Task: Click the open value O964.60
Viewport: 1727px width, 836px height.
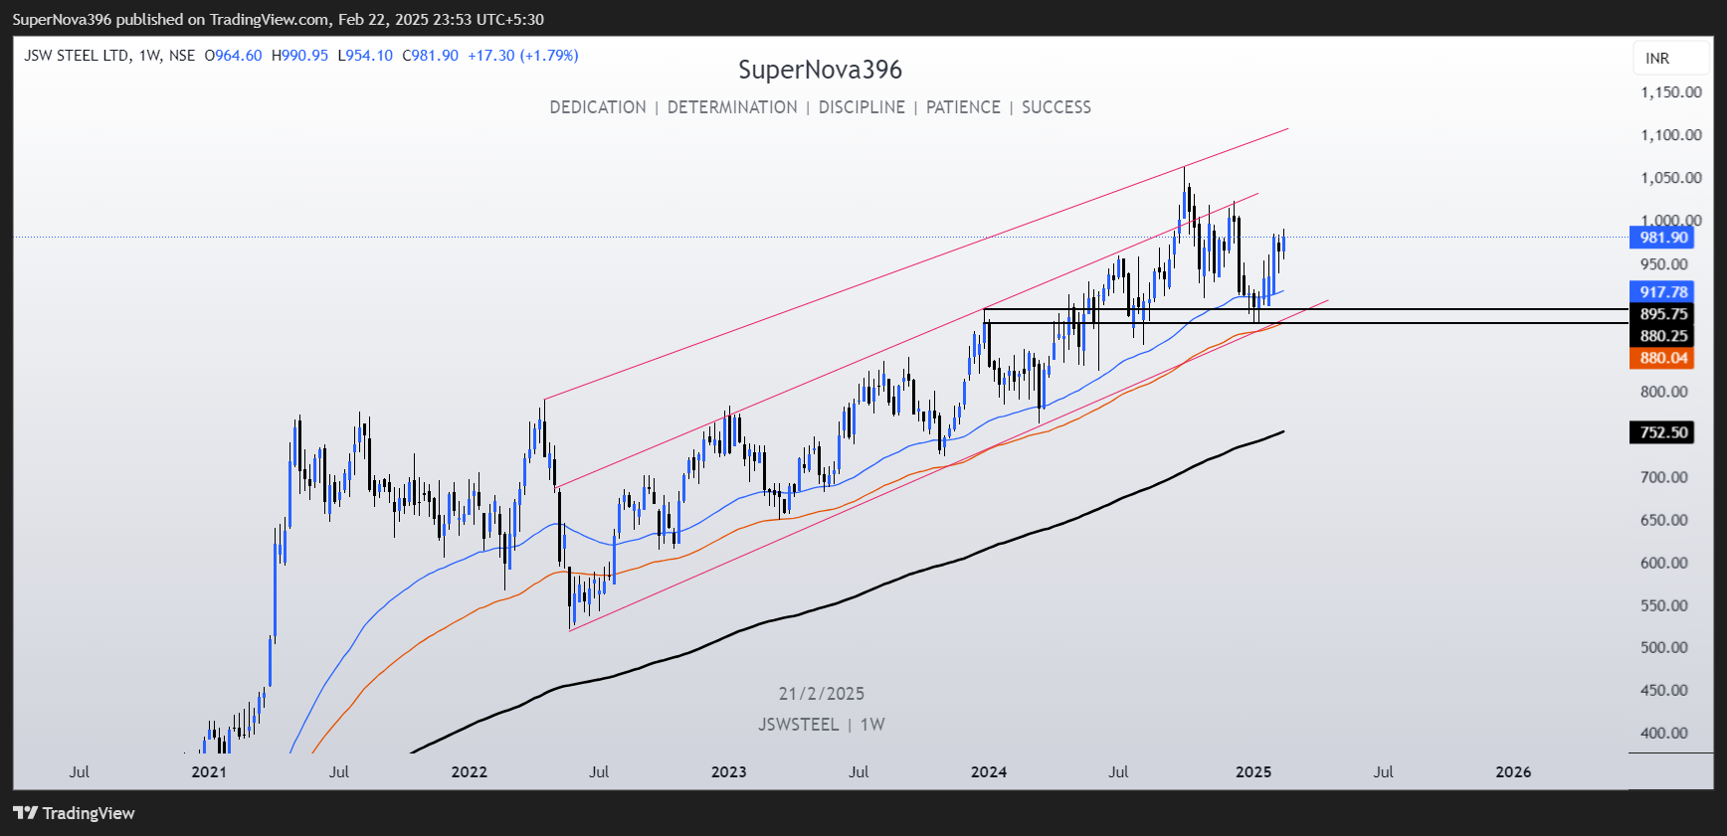Action: pos(233,56)
